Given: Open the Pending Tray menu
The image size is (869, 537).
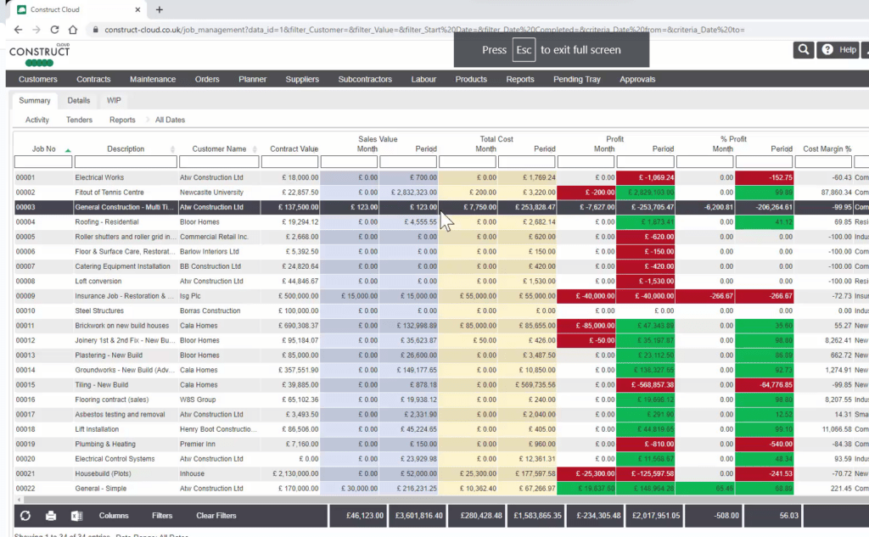Looking at the screenshot, I should coord(576,79).
